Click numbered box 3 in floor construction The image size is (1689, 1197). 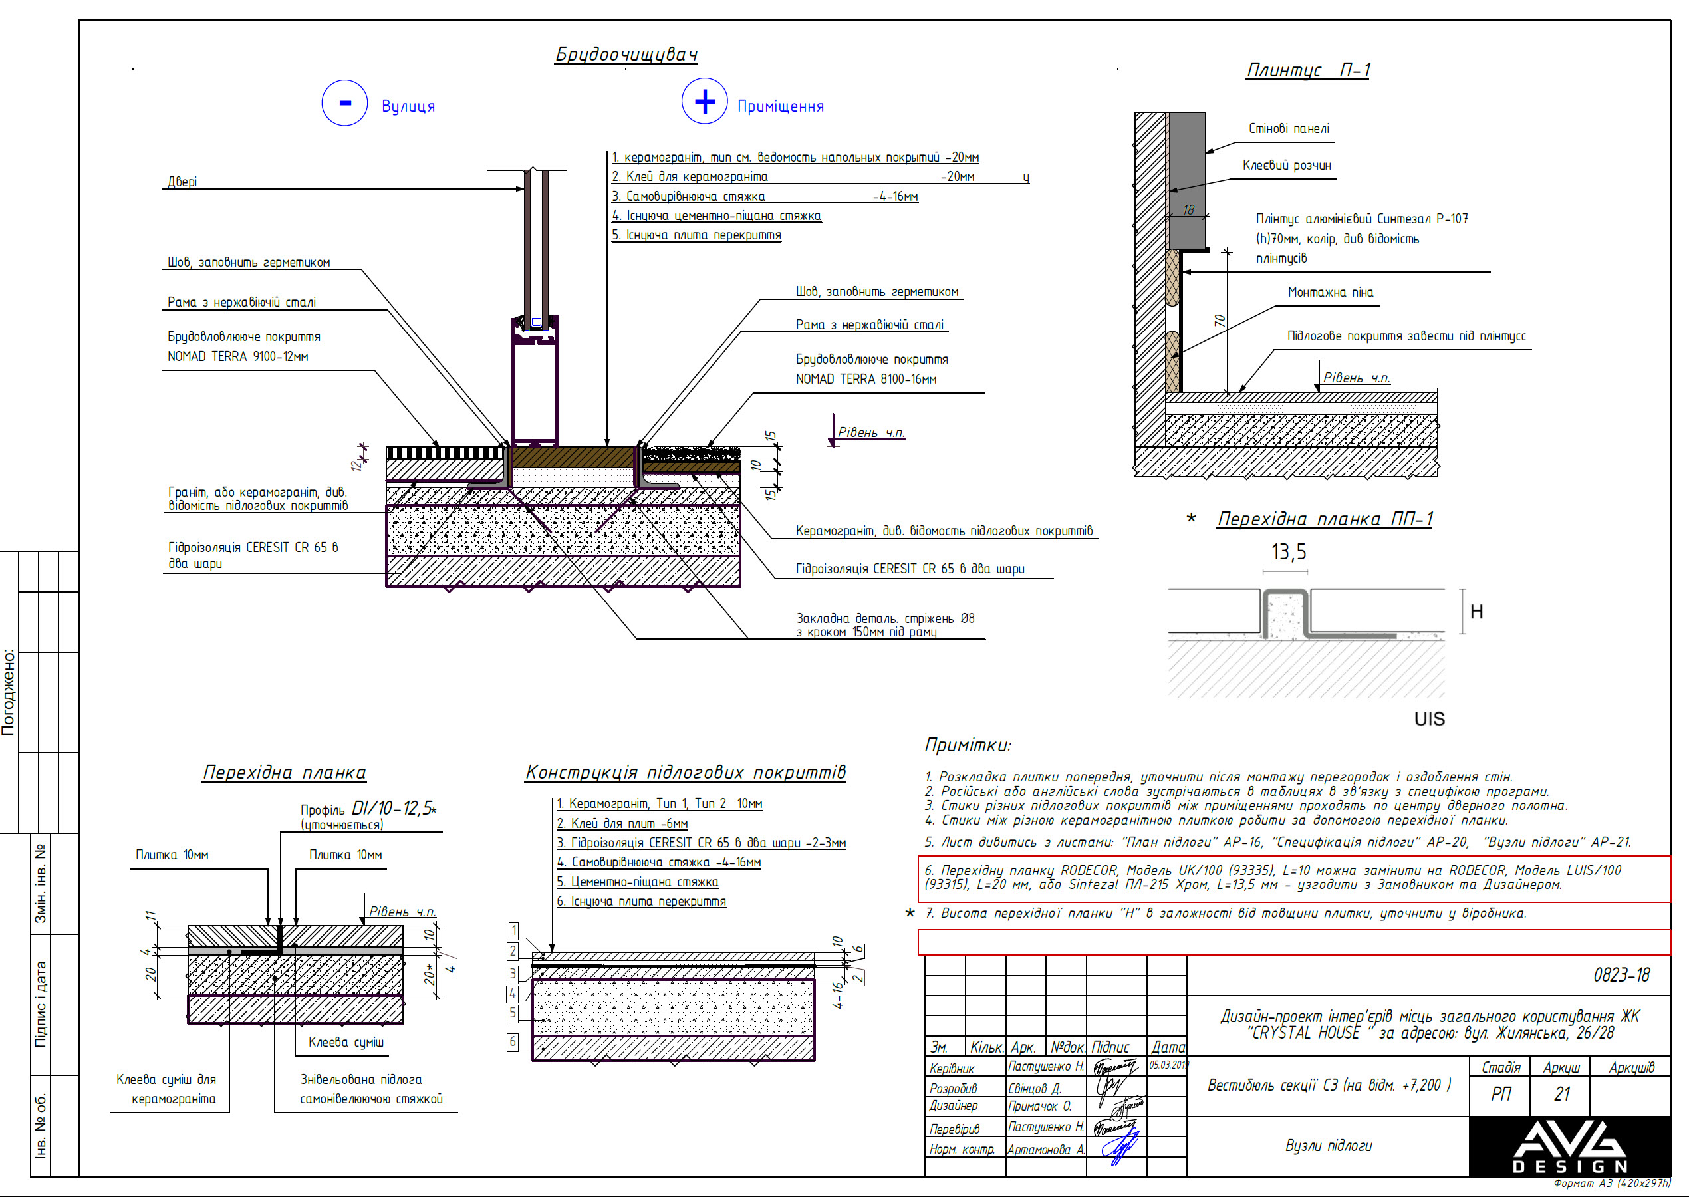pyautogui.click(x=512, y=974)
